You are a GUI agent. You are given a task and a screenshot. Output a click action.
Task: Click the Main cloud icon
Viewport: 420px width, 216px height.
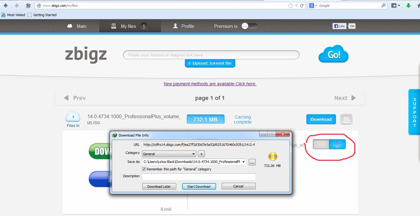(70, 26)
